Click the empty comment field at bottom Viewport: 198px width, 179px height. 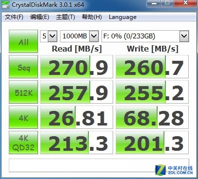[99, 165]
